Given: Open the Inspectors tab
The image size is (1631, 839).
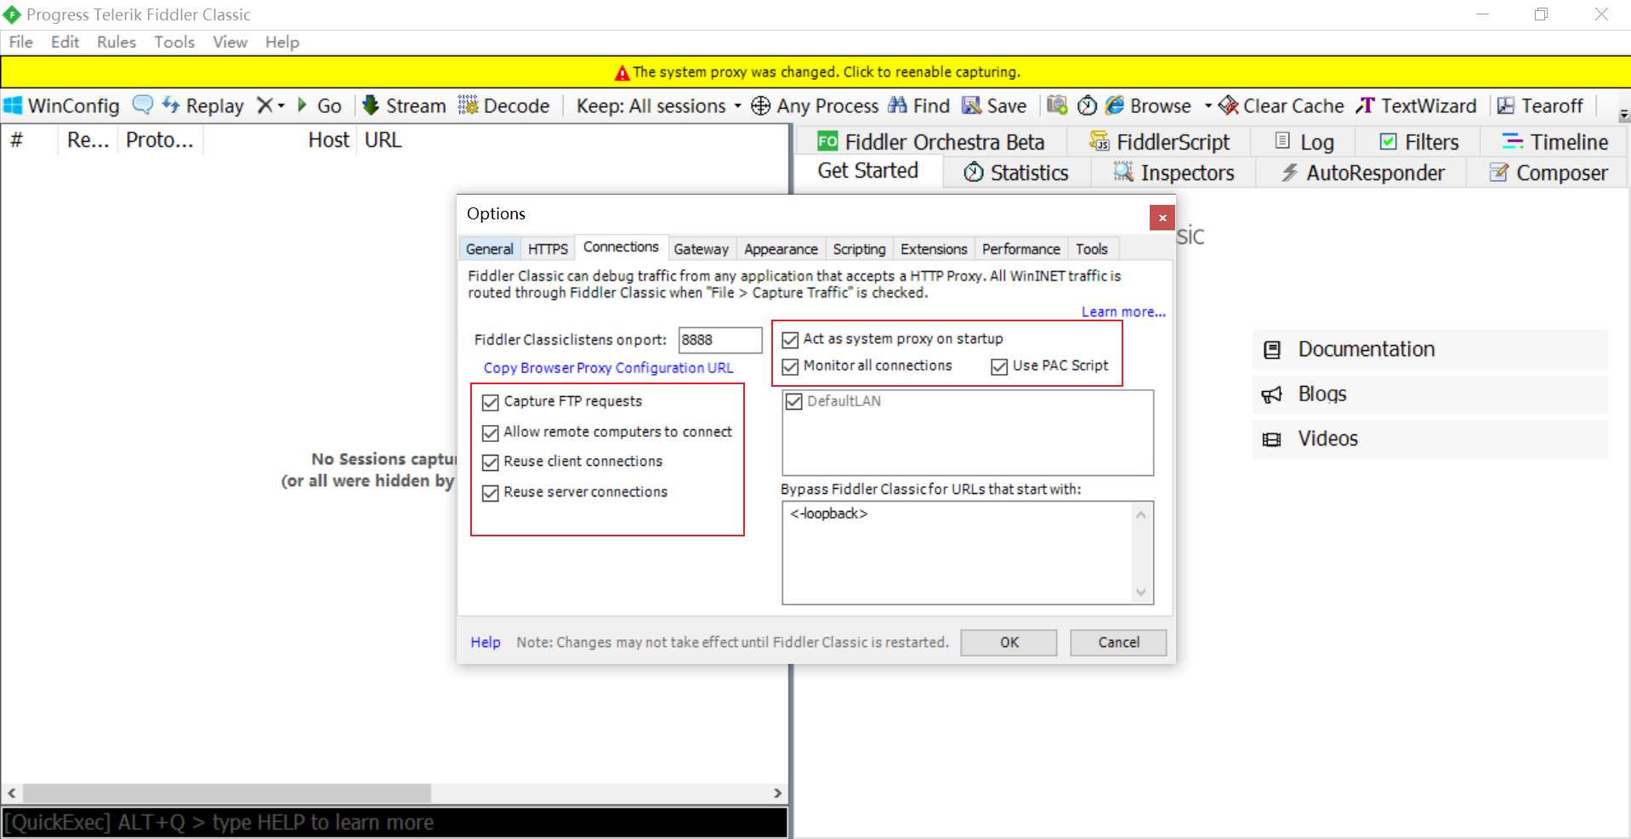Looking at the screenshot, I should pyautogui.click(x=1174, y=173).
